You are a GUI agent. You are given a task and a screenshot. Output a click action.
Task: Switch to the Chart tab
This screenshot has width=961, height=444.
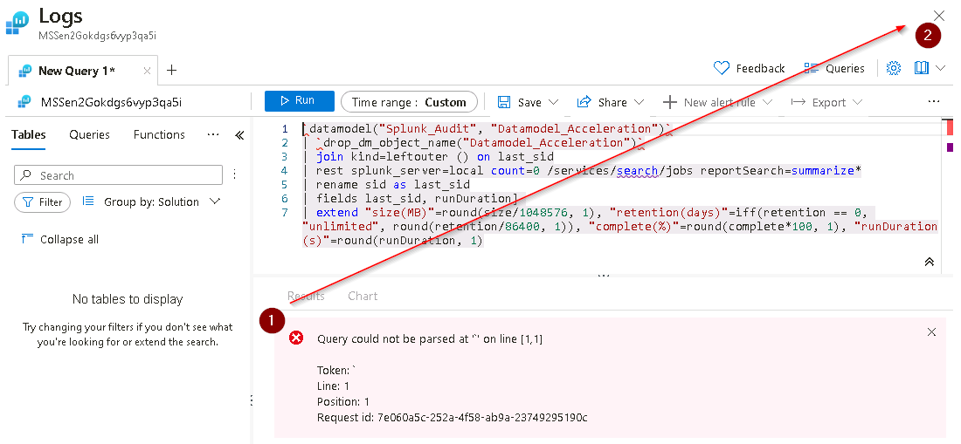click(x=363, y=296)
